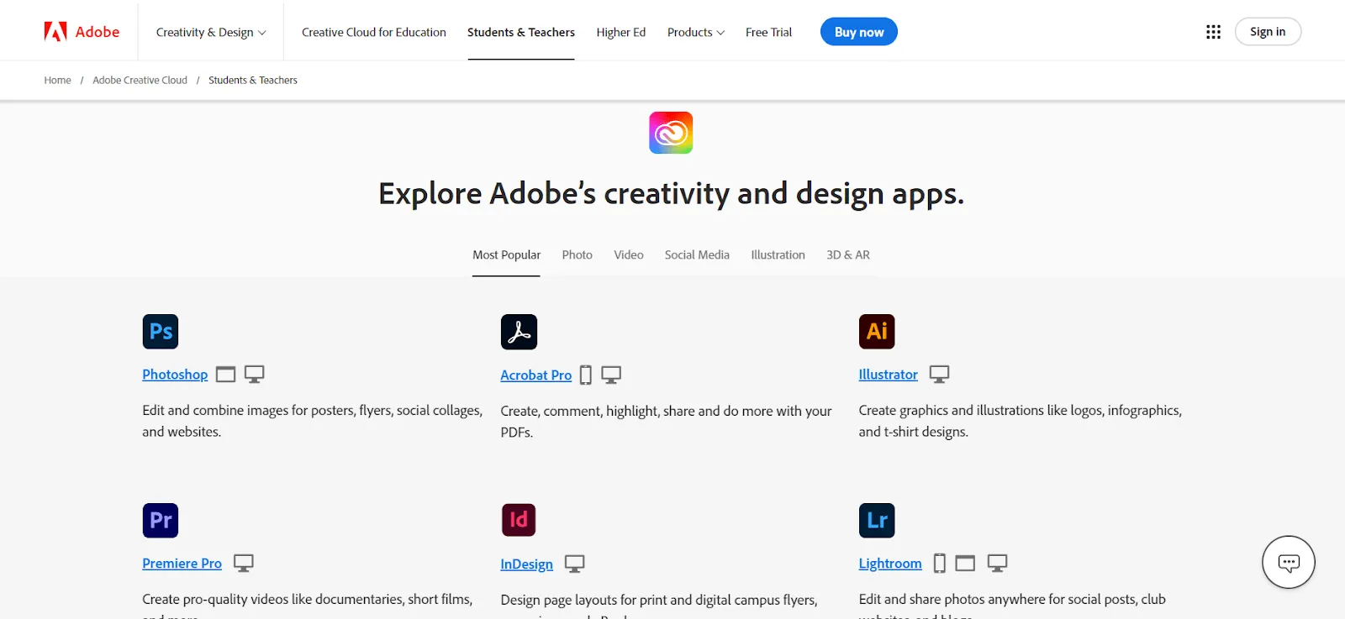This screenshot has width=1345, height=619.
Task: Click the Buy now button
Action: [x=859, y=32]
